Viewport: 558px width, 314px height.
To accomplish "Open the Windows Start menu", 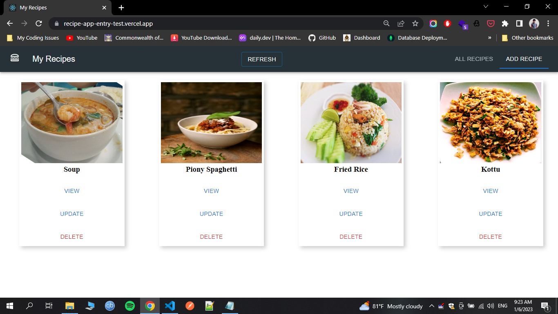I will [9, 306].
